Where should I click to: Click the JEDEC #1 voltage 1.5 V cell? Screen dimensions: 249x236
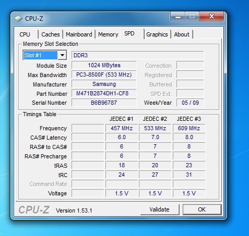tap(122, 193)
